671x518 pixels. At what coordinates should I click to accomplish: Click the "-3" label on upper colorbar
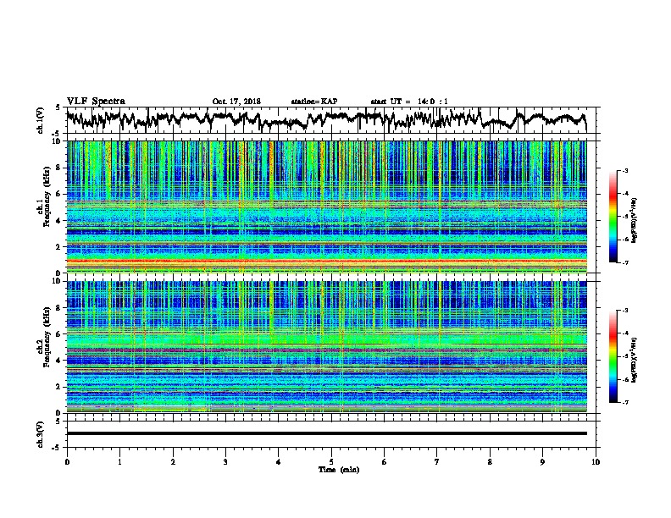(x=625, y=171)
